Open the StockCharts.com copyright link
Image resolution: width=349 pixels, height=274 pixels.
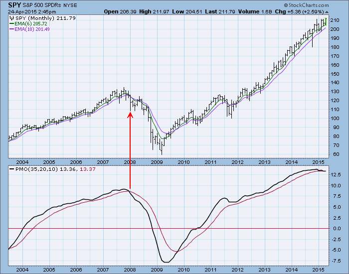tap(306, 5)
